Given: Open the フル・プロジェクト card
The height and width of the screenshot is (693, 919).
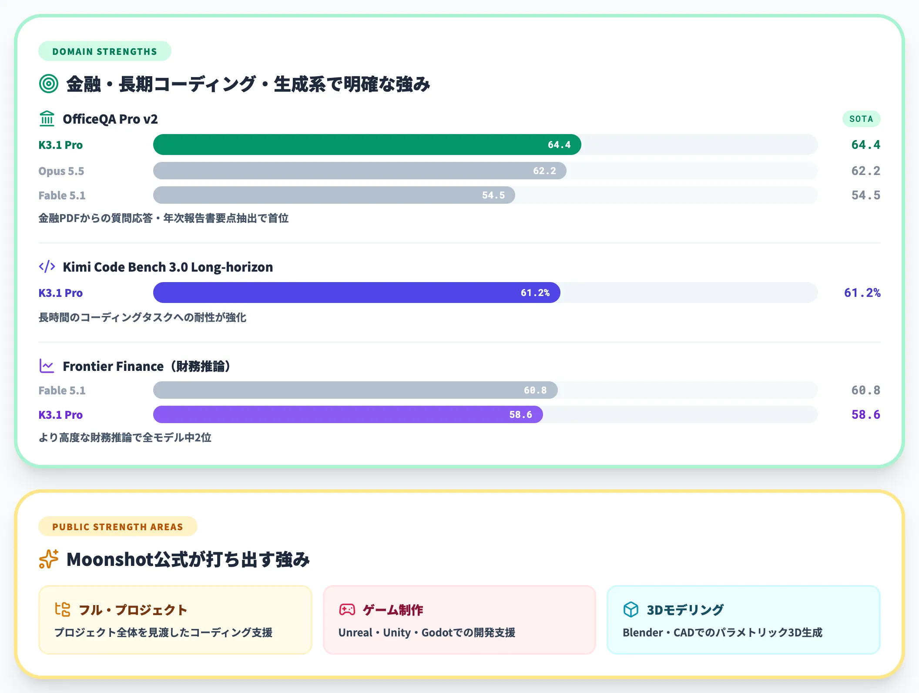Looking at the screenshot, I should coord(175,620).
